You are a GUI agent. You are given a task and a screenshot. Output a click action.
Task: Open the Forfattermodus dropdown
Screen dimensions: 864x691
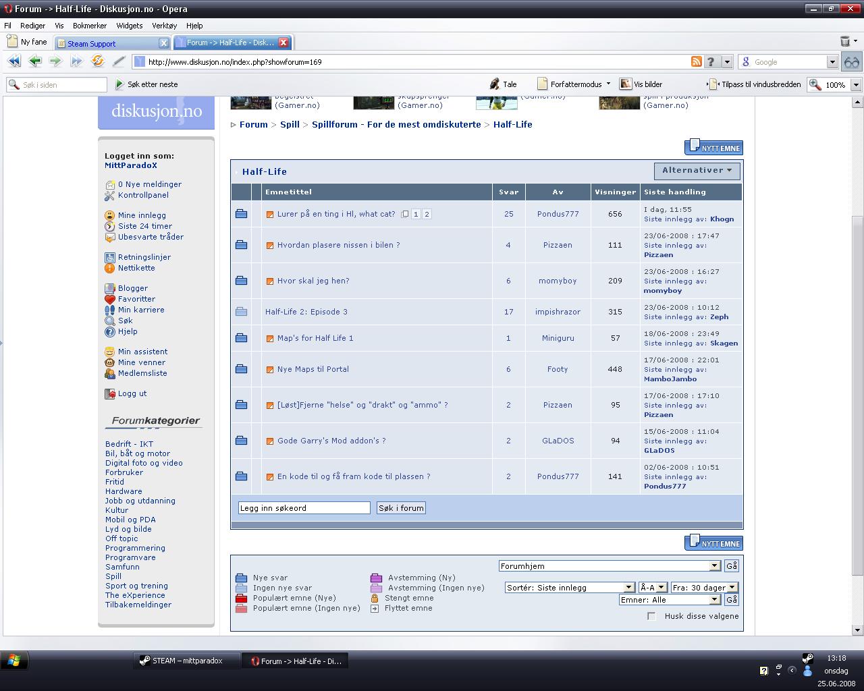tap(608, 84)
